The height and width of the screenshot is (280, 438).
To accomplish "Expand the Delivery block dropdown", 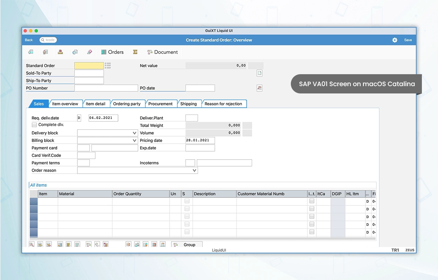I will (x=135, y=133).
